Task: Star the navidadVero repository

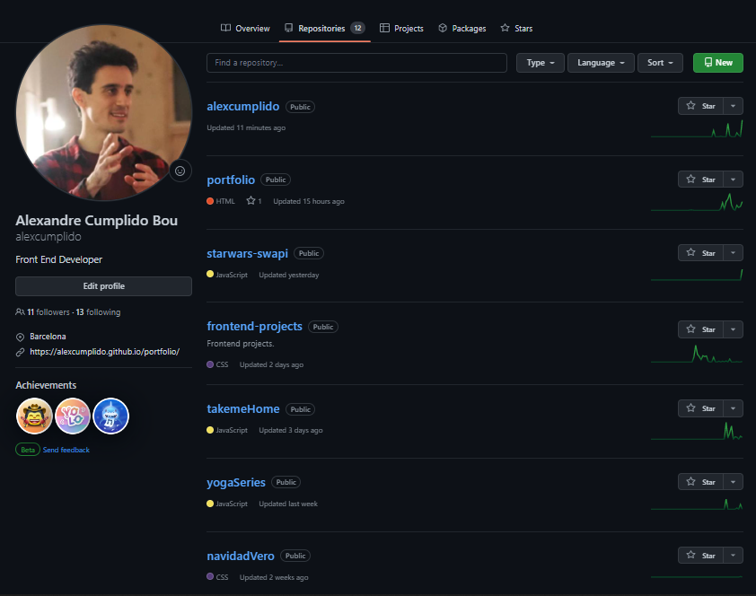Action: click(700, 556)
